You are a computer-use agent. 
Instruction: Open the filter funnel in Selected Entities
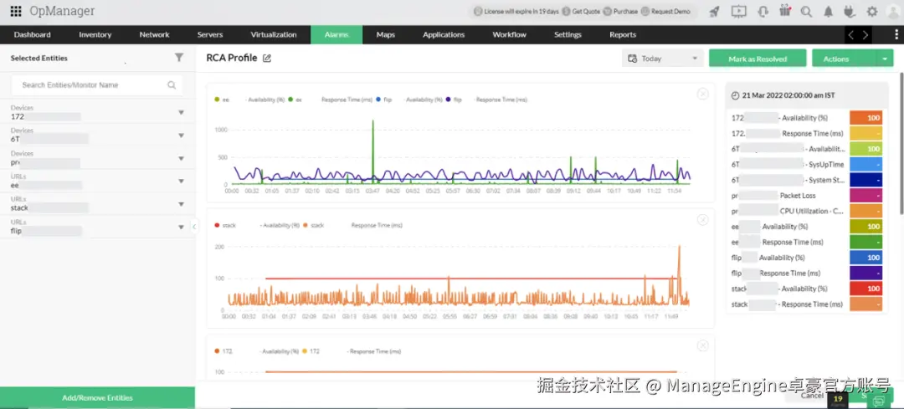click(x=179, y=58)
